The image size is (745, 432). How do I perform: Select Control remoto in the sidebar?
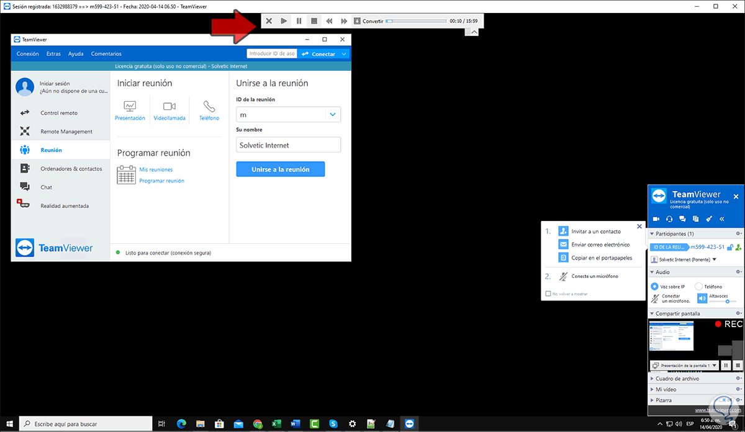pos(60,113)
